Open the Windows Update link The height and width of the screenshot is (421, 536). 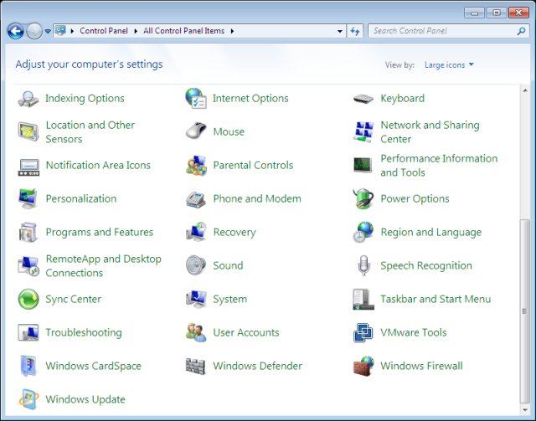click(85, 399)
